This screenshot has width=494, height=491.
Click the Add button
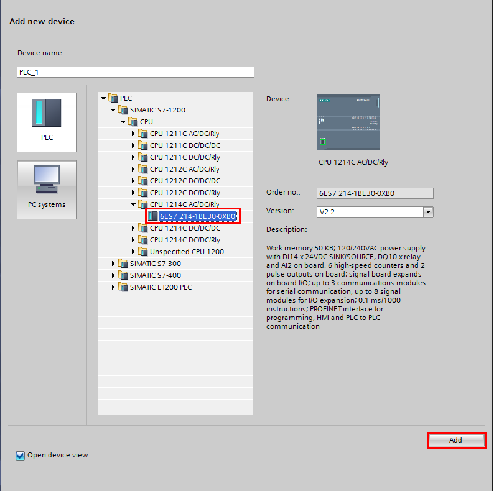pyautogui.click(x=457, y=440)
